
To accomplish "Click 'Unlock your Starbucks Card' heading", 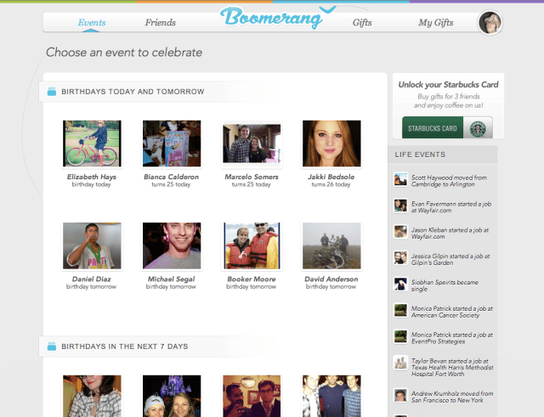I will click(448, 85).
